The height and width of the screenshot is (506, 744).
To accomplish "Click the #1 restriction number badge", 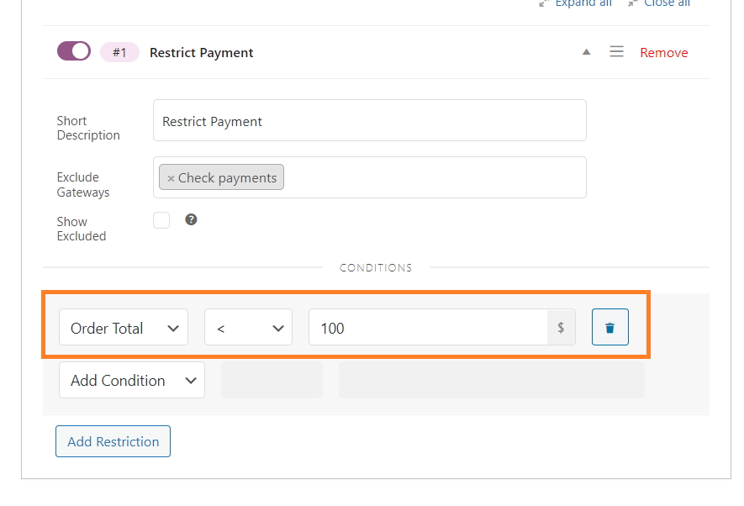I will point(119,52).
